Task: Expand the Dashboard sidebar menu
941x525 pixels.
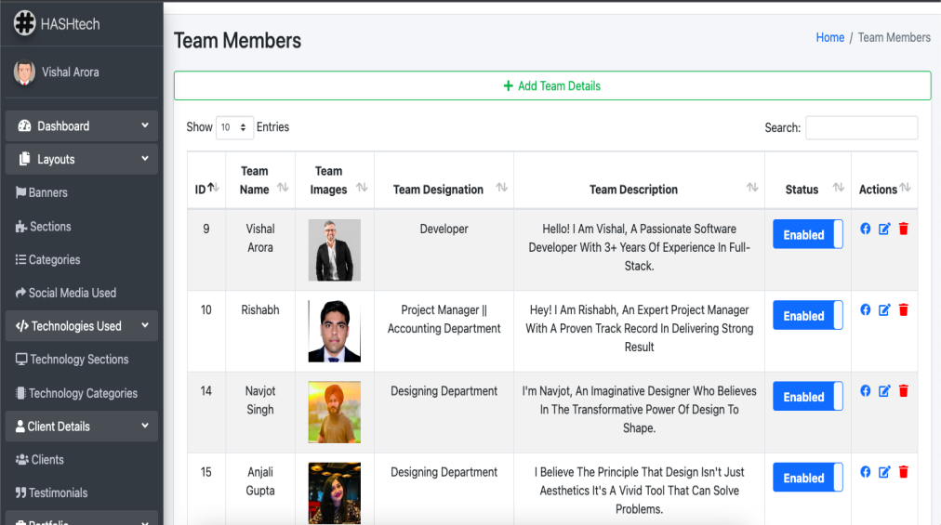Action: (x=81, y=126)
